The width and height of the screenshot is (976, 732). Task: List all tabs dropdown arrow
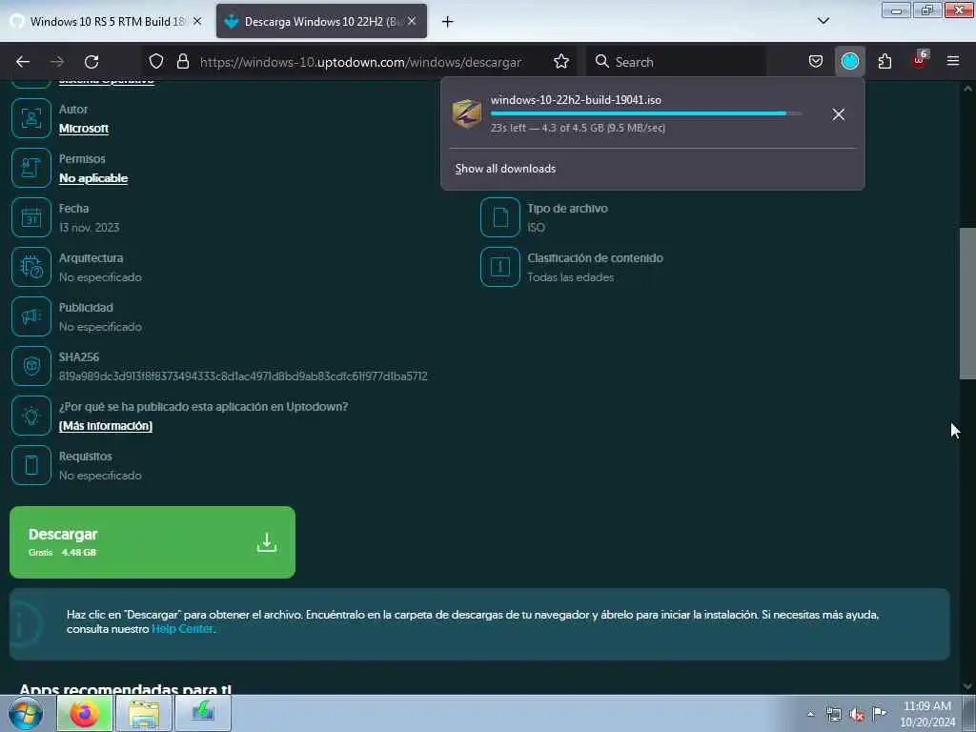[x=823, y=21]
